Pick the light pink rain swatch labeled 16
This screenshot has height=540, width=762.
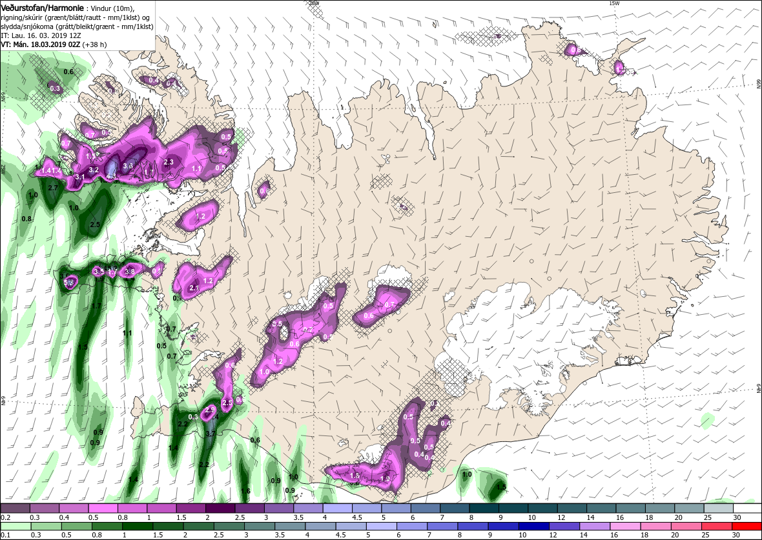pos(625,527)
